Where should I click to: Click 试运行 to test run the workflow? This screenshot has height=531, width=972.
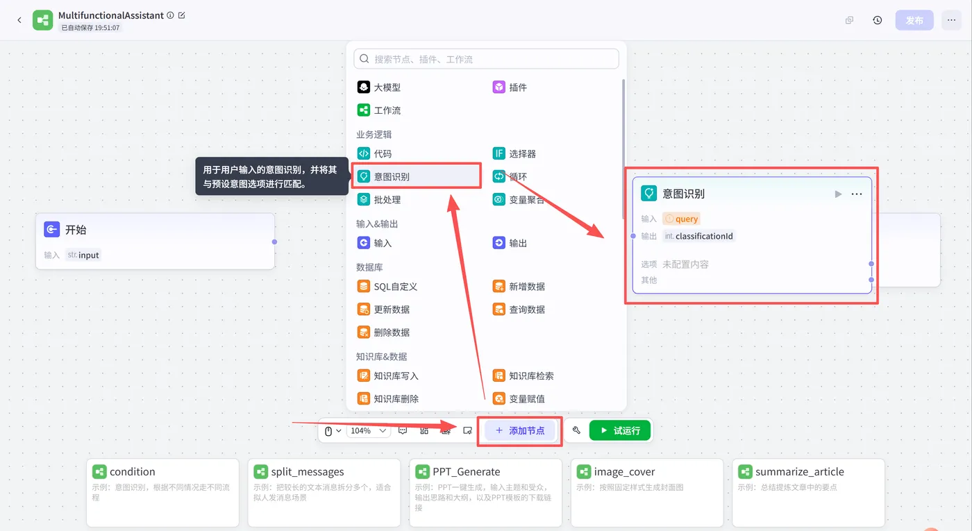(x=619, y=430)
